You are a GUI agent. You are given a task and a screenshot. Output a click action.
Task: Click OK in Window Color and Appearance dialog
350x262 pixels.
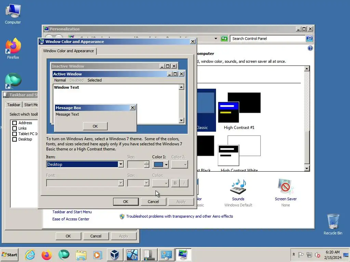(x=126, y=202)
